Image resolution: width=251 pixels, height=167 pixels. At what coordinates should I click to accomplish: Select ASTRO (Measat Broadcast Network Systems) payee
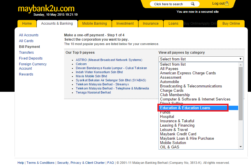pyautogui.click(x=109, y=60)
